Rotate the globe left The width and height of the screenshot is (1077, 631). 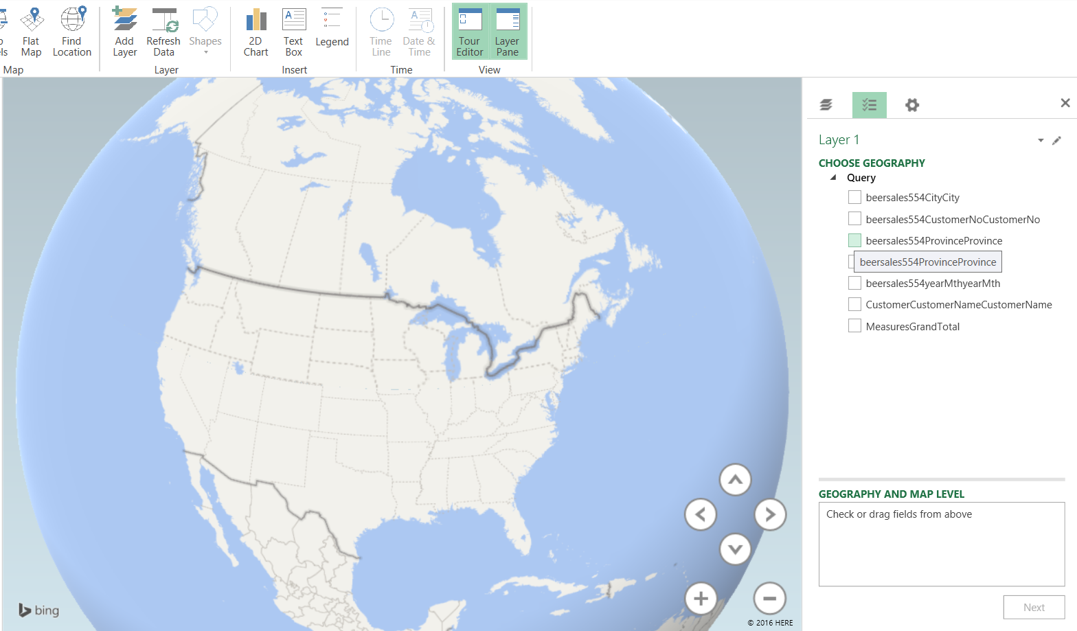click(701, 514)
